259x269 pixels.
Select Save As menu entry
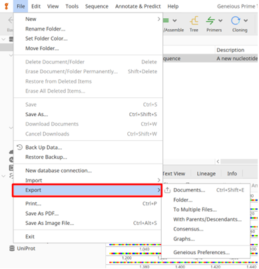pos(88,114)
